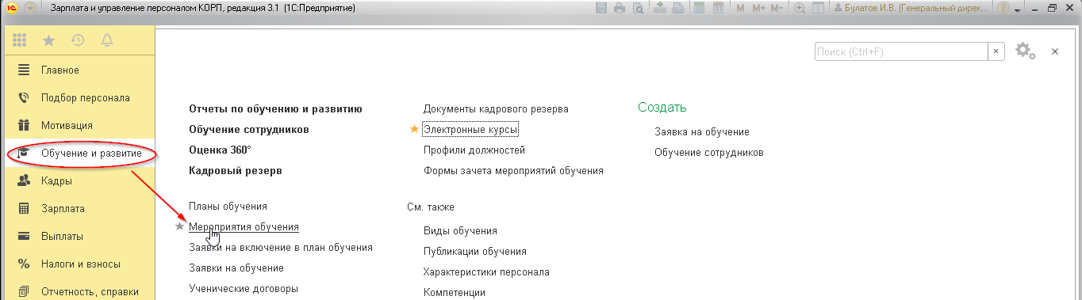
Task: Close the function menu with the X
Action: pyautogui.click(x=1055, y=51)
